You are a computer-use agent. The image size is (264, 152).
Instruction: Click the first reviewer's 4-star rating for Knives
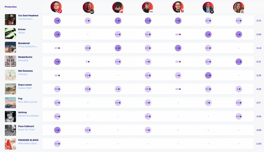point(57,34)
